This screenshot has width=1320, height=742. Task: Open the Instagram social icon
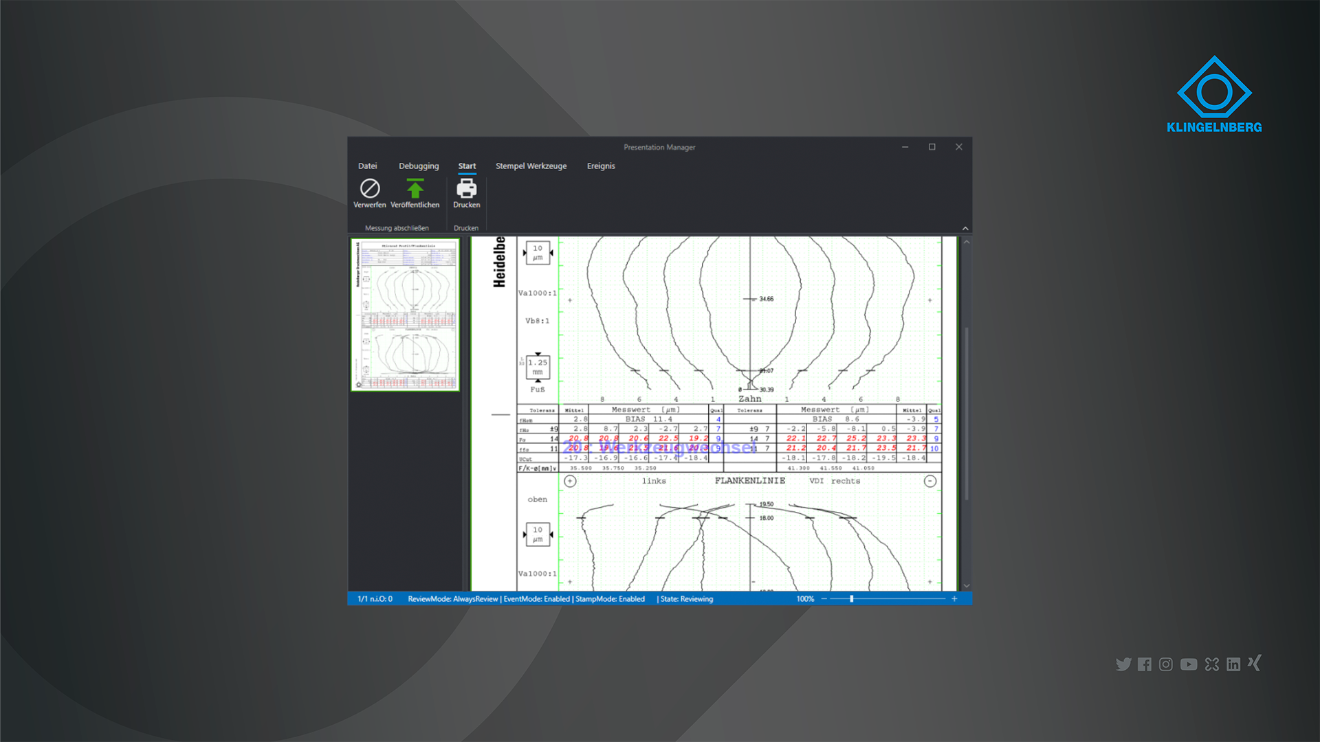coord(1166,664)
